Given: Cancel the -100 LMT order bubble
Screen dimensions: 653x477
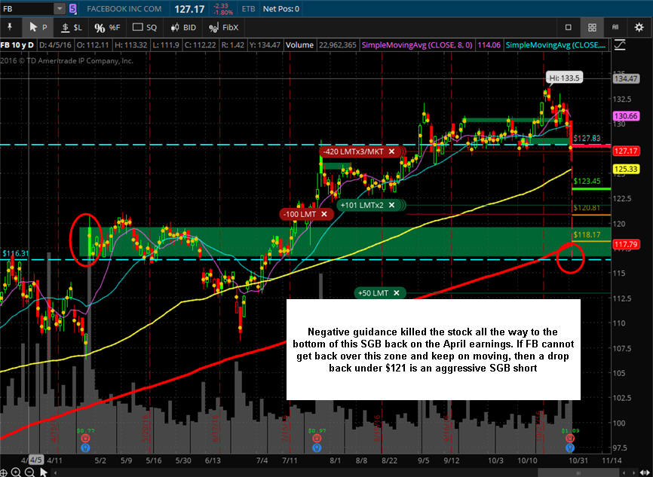Looking at the screenshot, I should pyautogui.click(x=324, y=214).
